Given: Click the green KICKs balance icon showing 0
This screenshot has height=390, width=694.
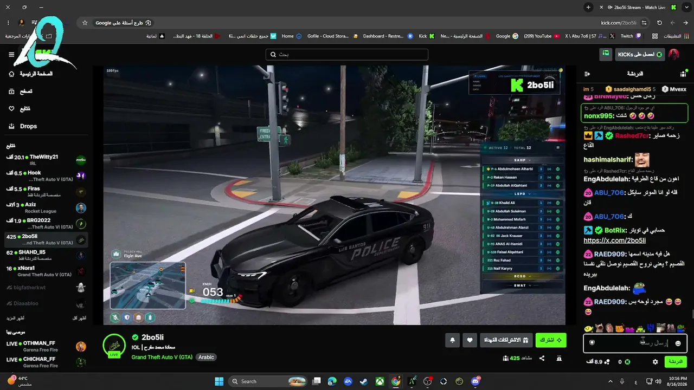Looking at the screenshot, I should [x=627, y=362].
